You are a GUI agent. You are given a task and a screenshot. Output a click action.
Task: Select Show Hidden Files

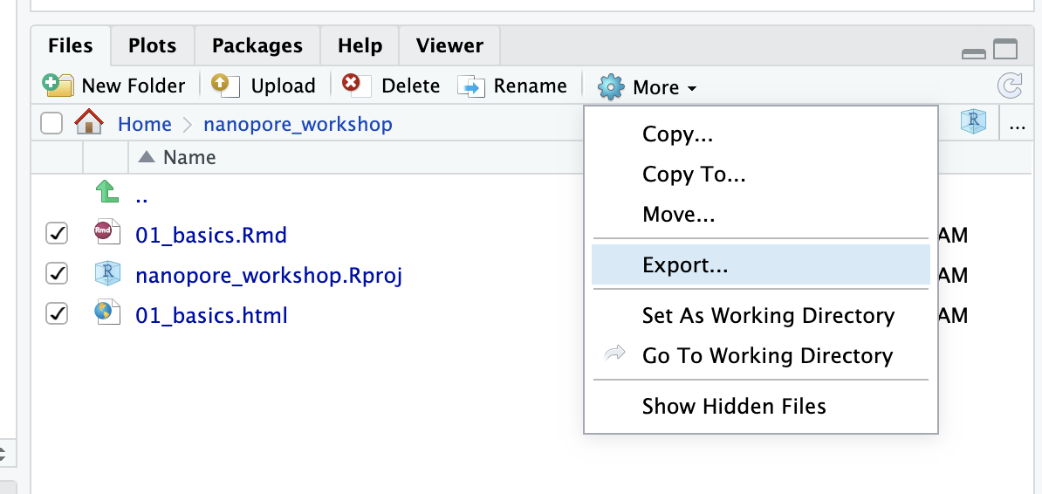click(760, 406)
